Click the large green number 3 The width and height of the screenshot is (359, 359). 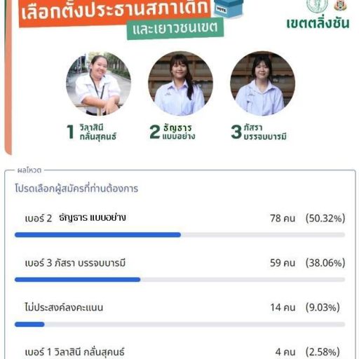click(236, 132)
